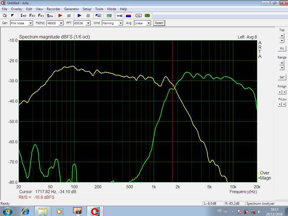Stop the generator with the second gray square
The height and width of the screenshot is (216, 288).
point(88,16)
